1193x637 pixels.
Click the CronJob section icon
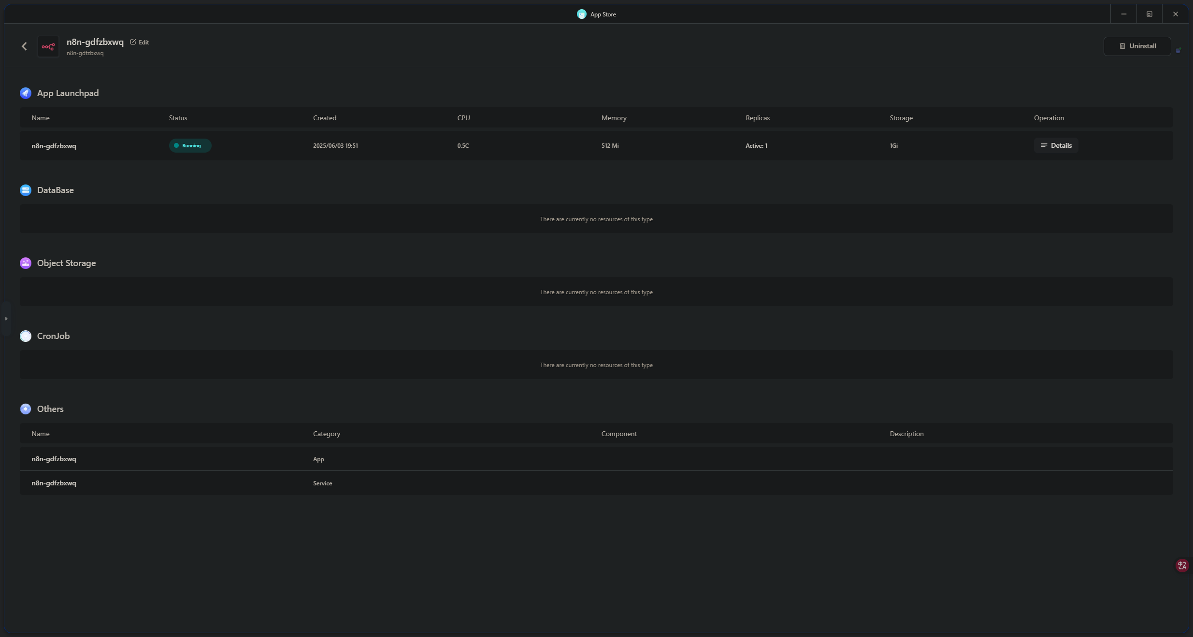[26, 336]
